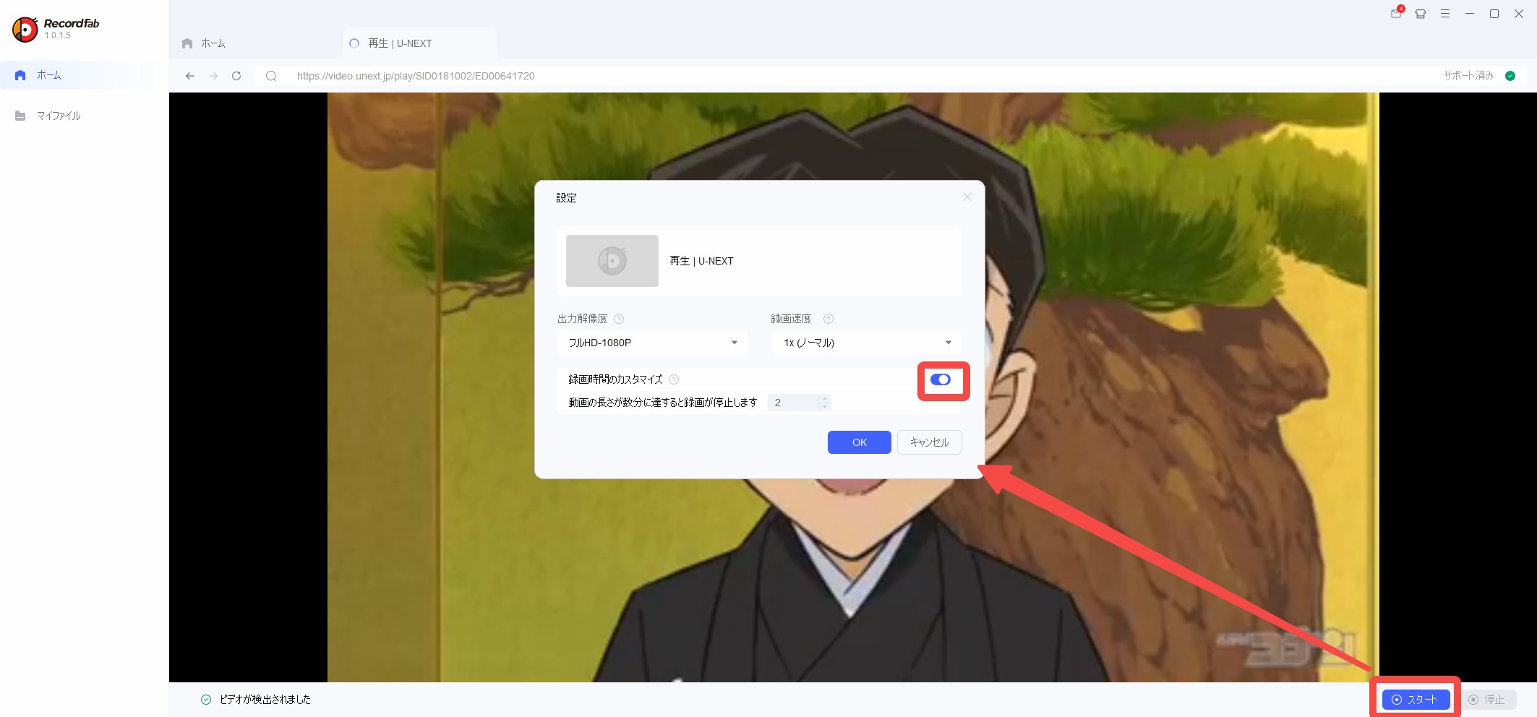Go forward with the right arrow icon
This screenshot has width=1537, height=717.
tap(213, 76)
